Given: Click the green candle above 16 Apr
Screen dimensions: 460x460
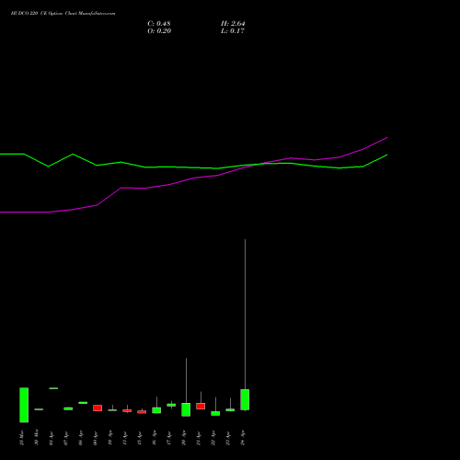Looking at the screenshot, I should (156, 410).
